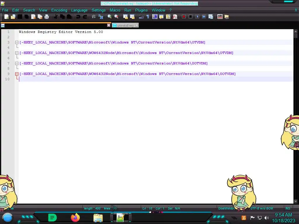Toggle word wrap in the toolbar
299x224 pixels.
141,17
